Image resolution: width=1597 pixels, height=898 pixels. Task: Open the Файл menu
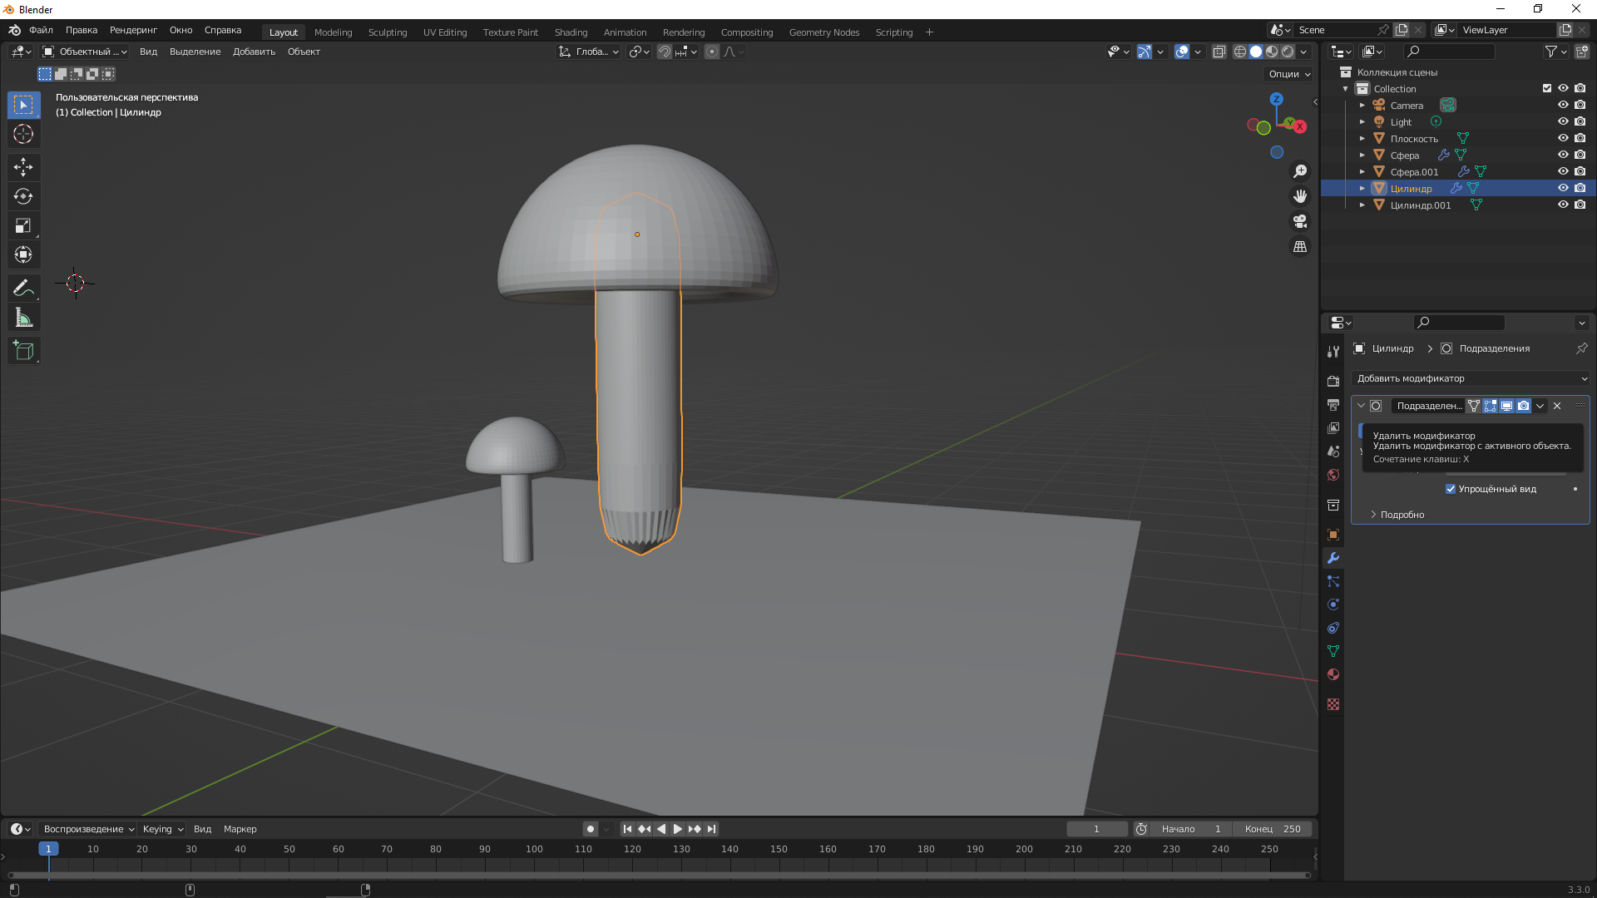point(41,30)
